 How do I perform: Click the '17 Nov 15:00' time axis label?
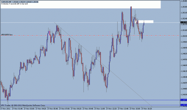click(x=135, y=109)
